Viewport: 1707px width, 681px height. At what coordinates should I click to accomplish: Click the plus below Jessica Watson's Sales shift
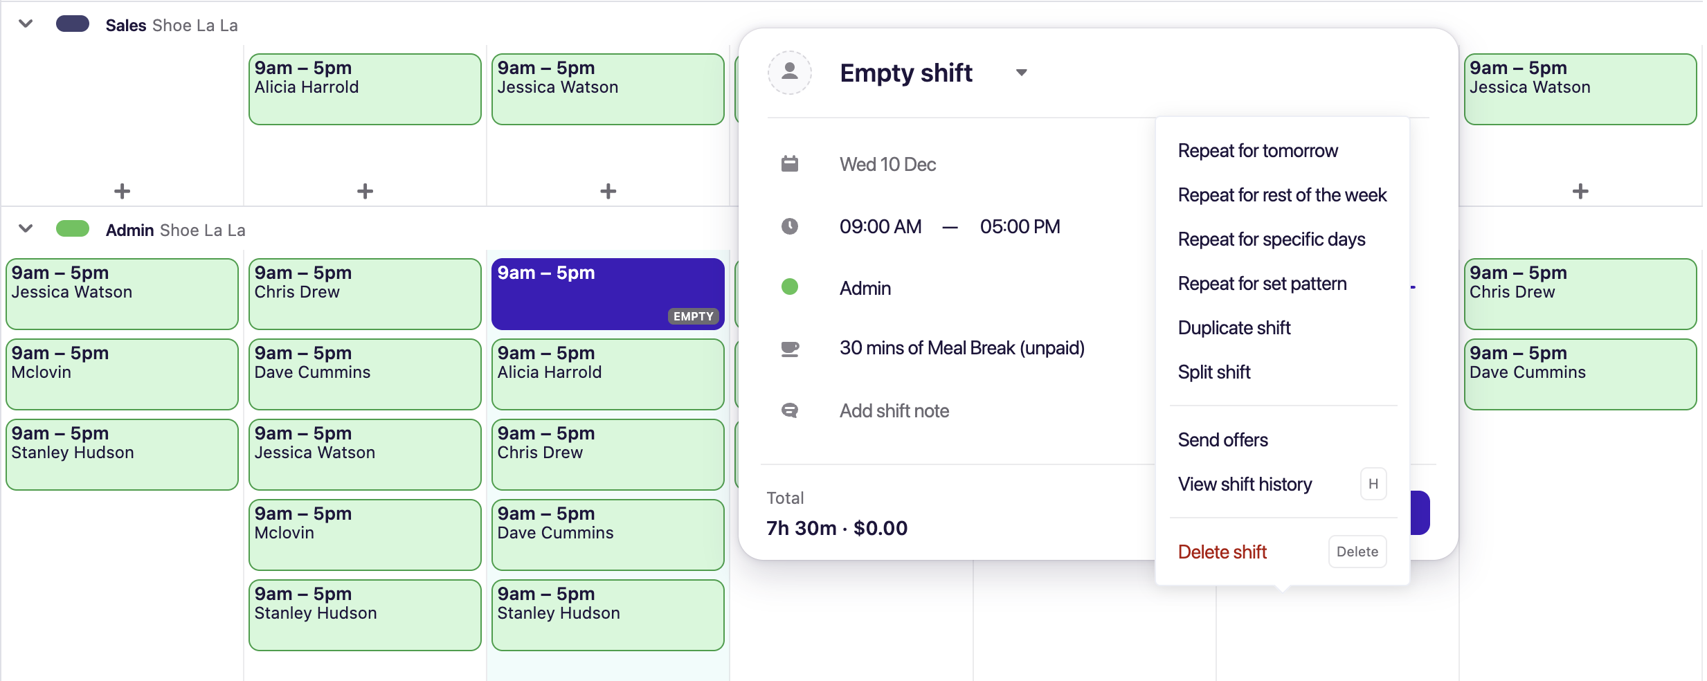click(x=608, y=190)
